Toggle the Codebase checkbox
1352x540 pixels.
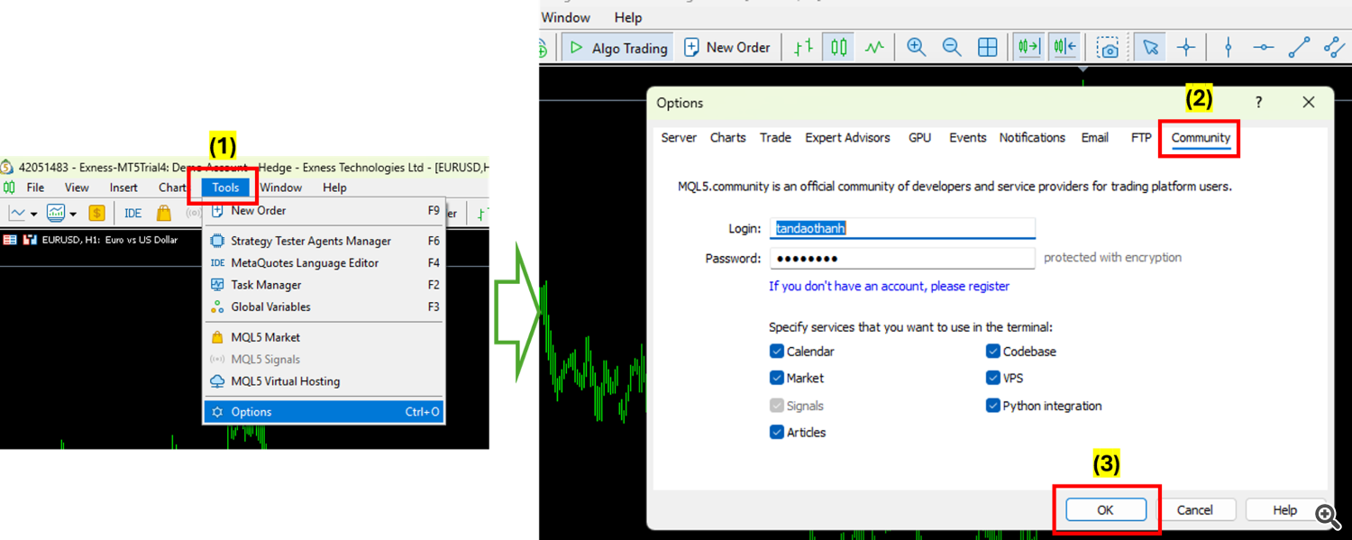pyautogui.click(x=992, y=352)
